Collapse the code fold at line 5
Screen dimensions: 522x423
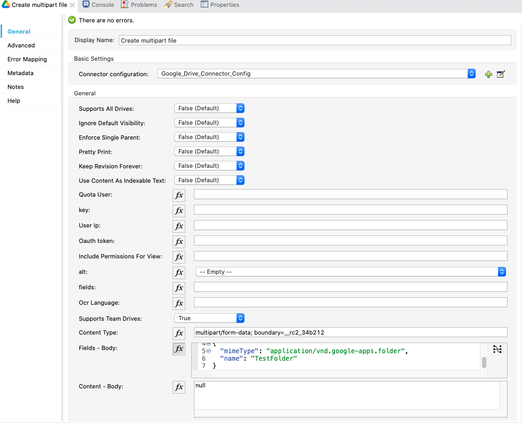(208, 351)
